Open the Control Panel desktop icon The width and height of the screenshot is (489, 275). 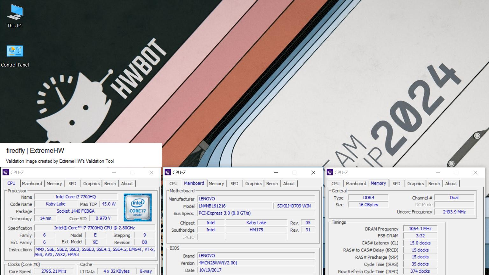pos(15,56)
